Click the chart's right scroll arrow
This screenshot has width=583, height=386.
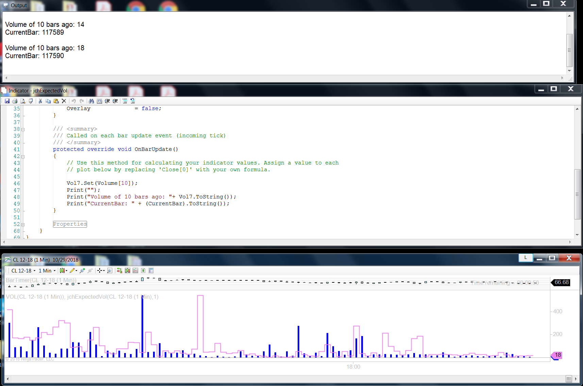[576, 379]
